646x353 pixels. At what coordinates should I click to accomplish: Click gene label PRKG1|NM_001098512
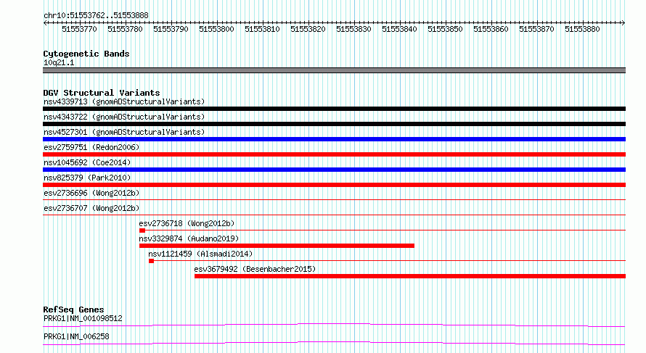click(83, 318)
